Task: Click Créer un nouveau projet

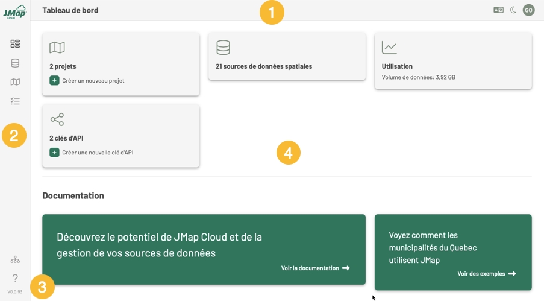Action: click(93, 81)
